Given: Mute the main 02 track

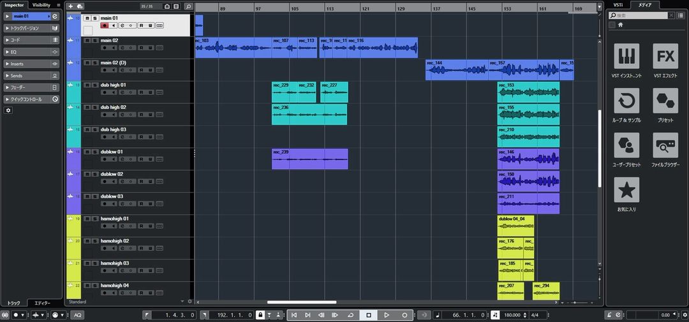Looking at the screenshot, I should click(x=87, y=40).
